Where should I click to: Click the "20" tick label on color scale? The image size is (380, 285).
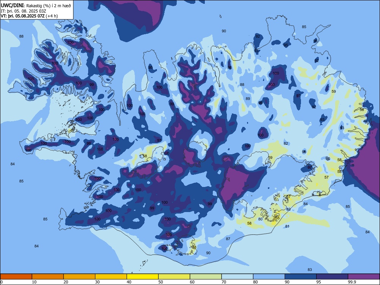66,282
